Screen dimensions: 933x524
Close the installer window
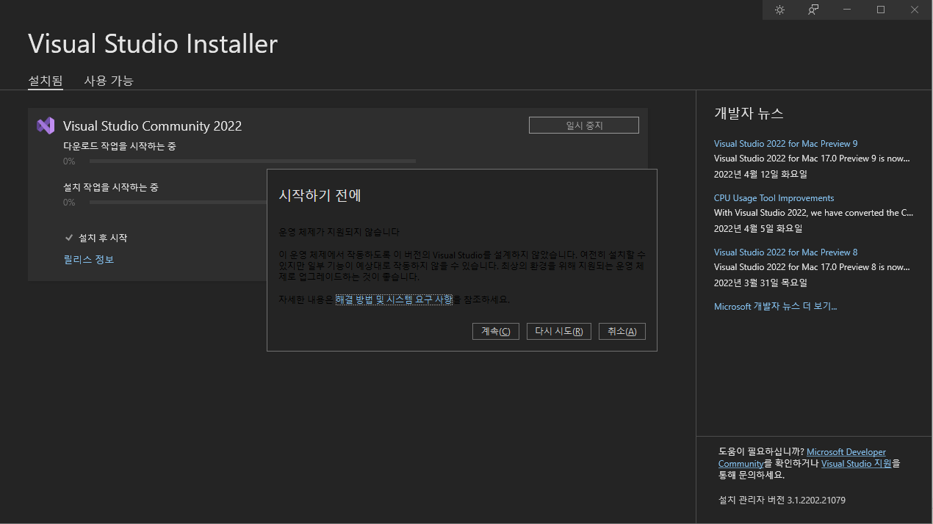pos(915,10)
